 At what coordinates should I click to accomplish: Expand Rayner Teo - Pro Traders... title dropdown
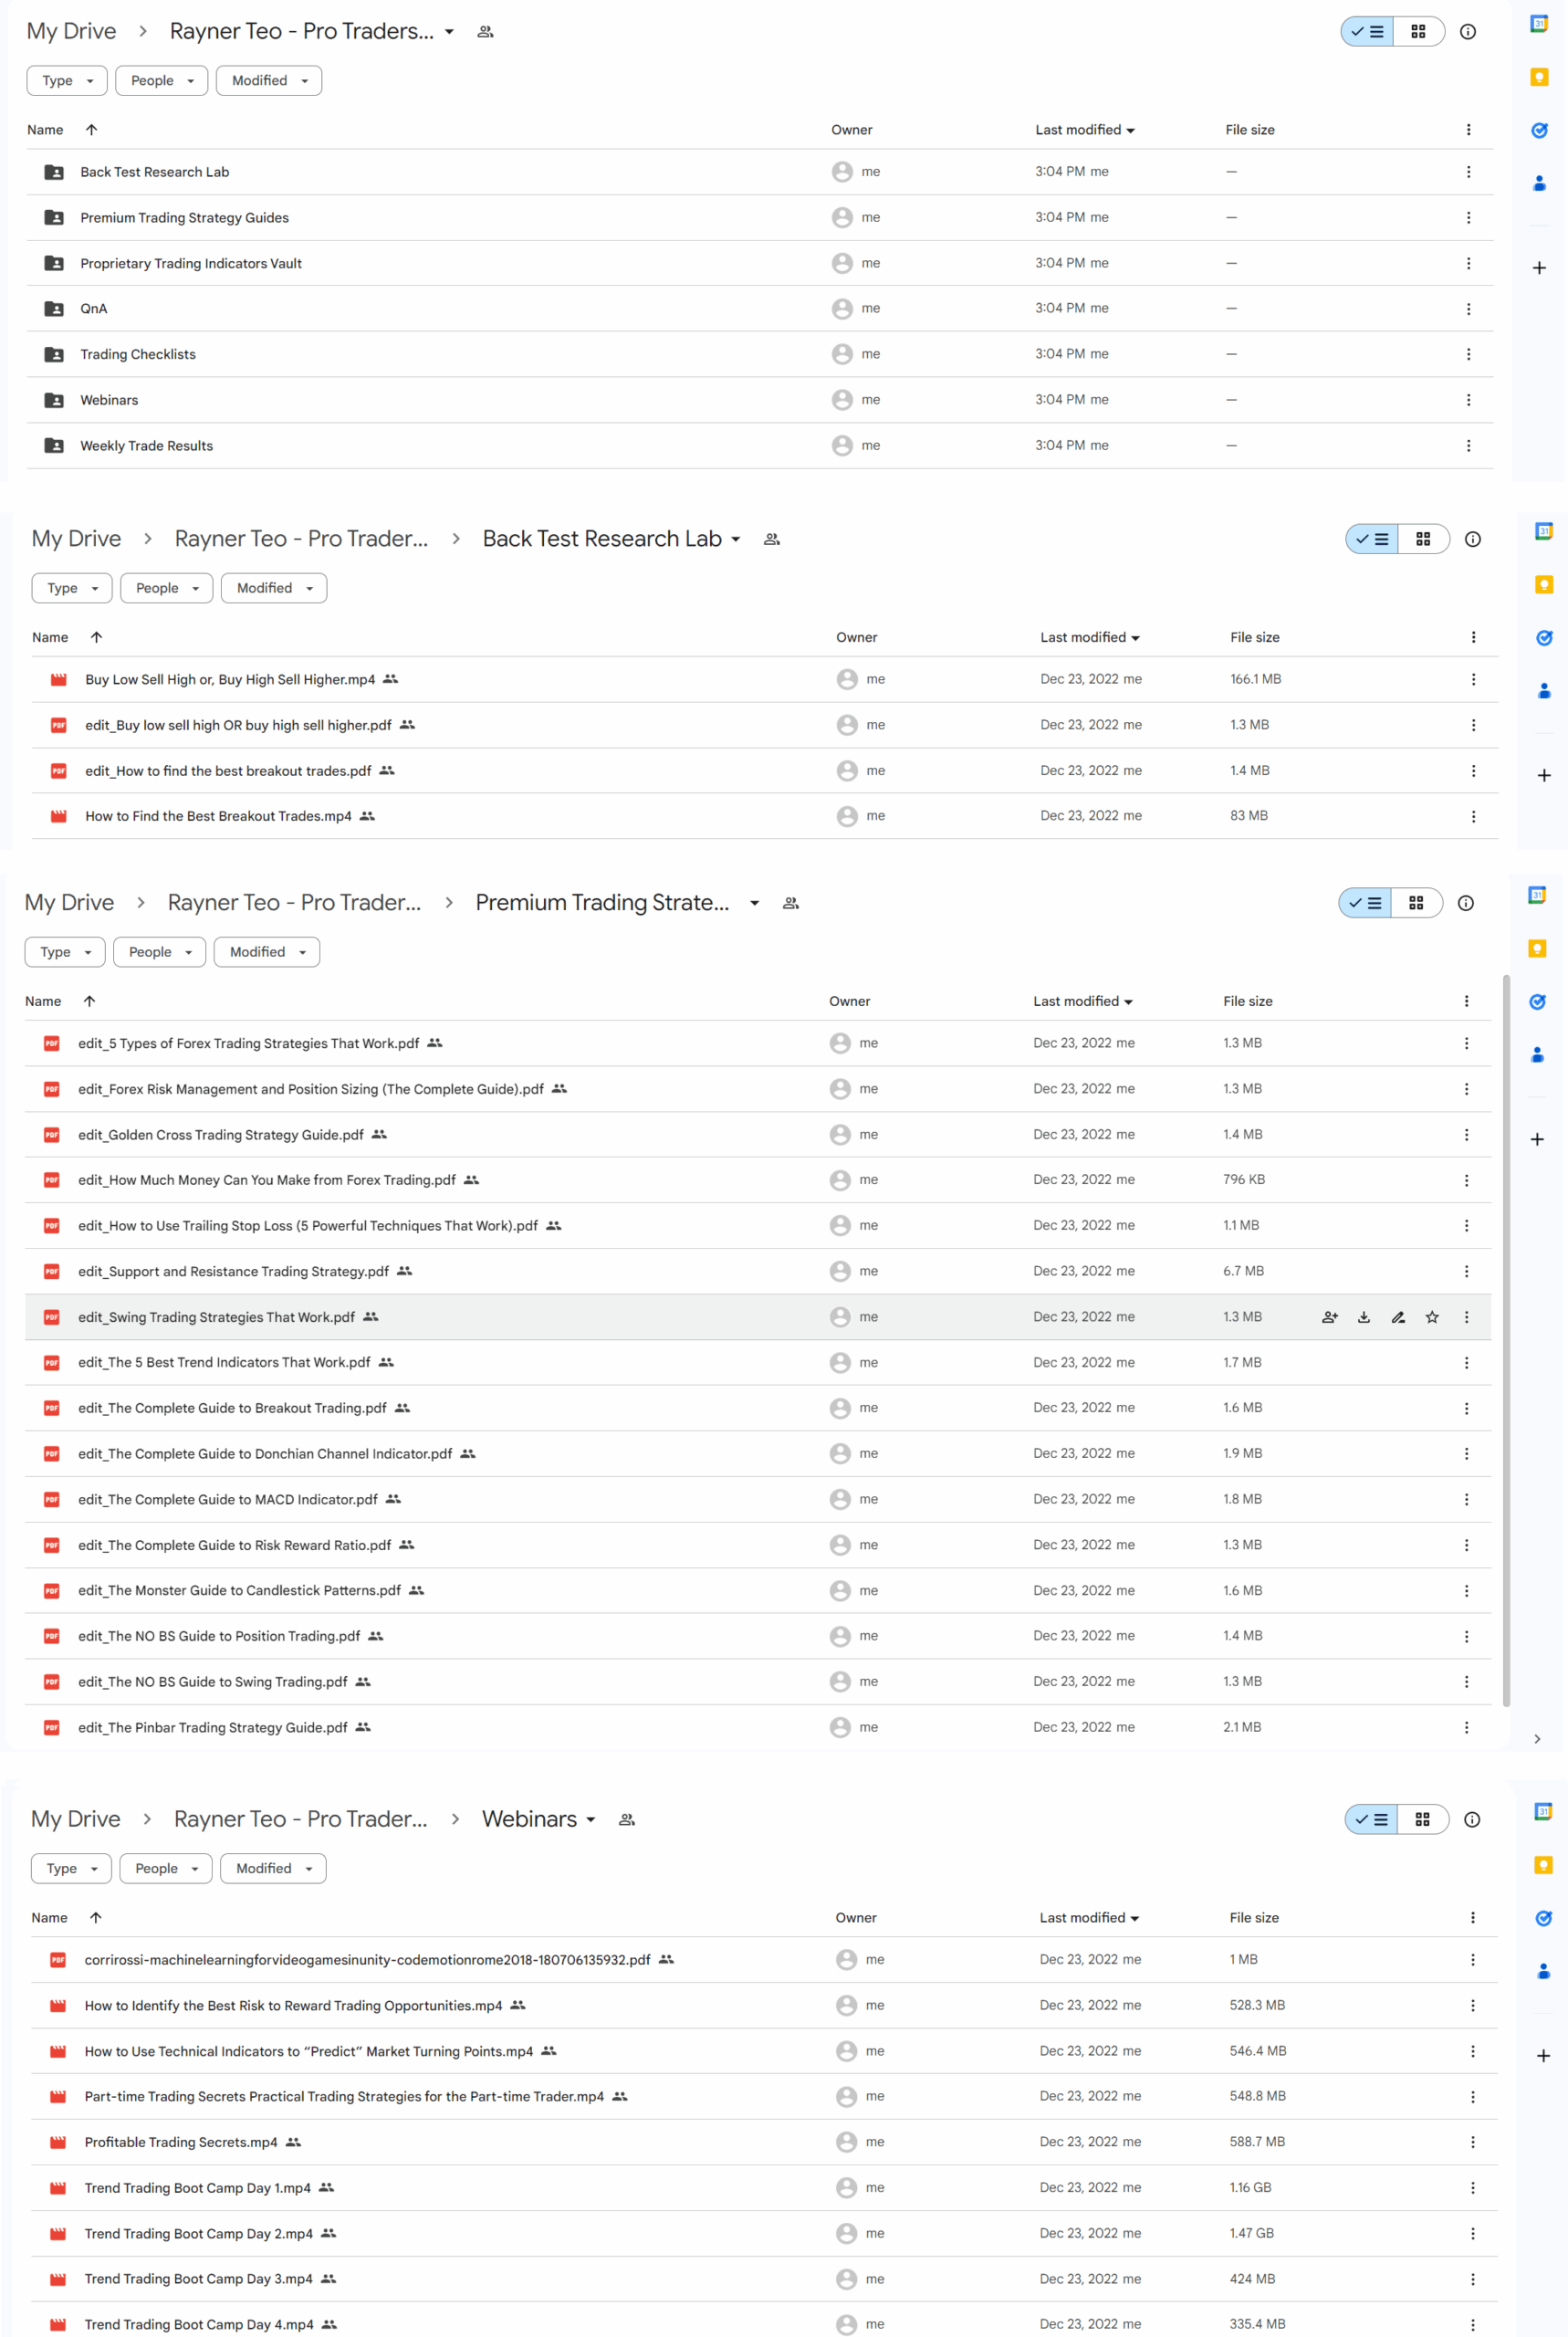tap(450, 31)
